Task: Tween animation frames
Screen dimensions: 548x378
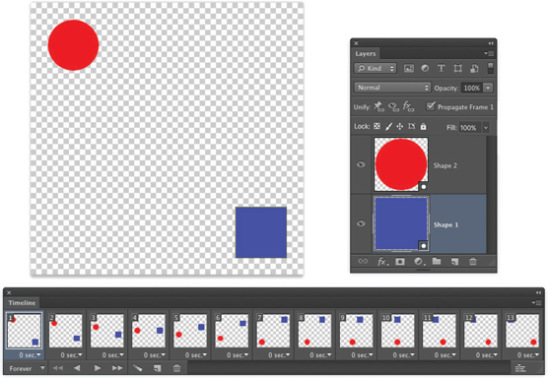Action: coord(138,368)
